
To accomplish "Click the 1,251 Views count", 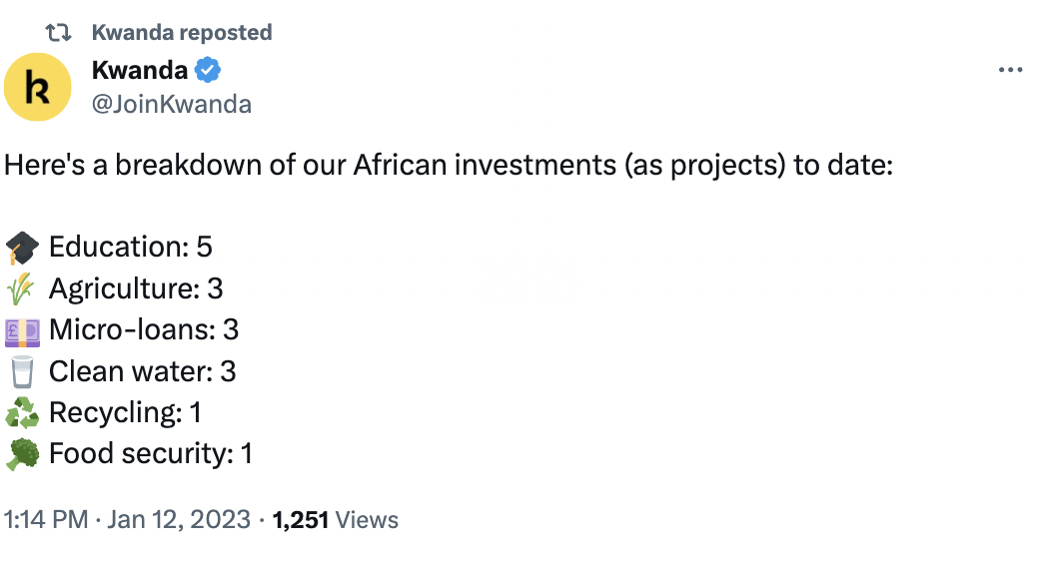I will (335, 520).
